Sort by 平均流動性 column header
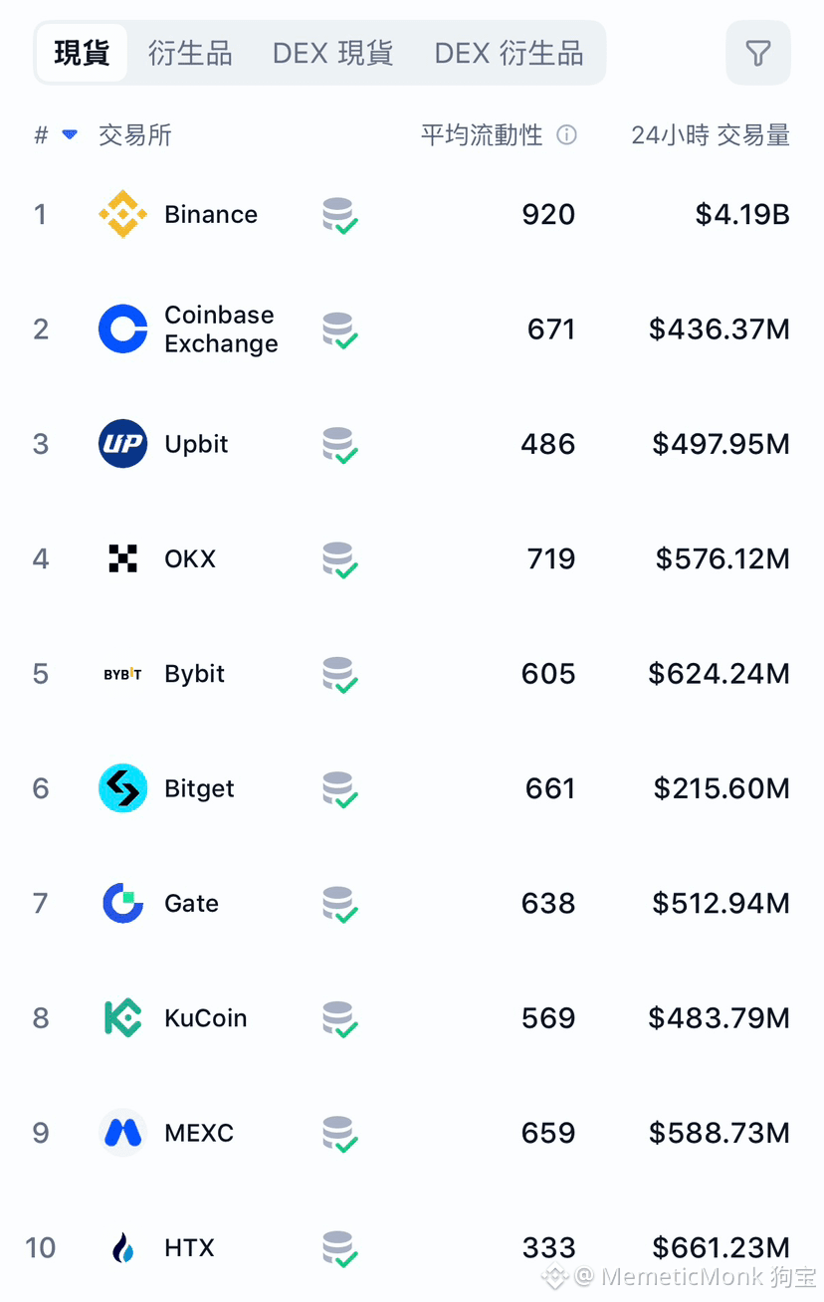The height and width of the screenshot is (1302, 824). pos(482,135)
